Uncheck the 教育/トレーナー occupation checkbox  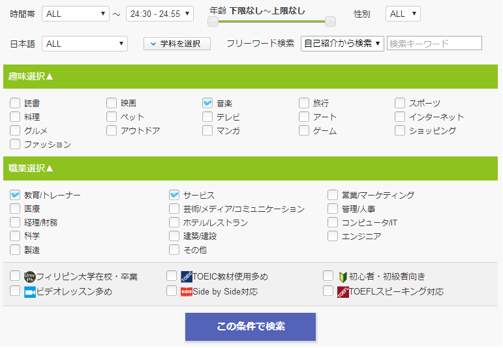coord(15,195)
